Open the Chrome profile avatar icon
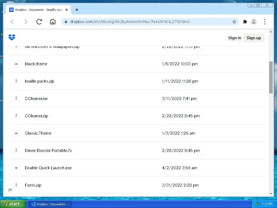The width and height of the screenshot is (277, 208). click(254, 22)
